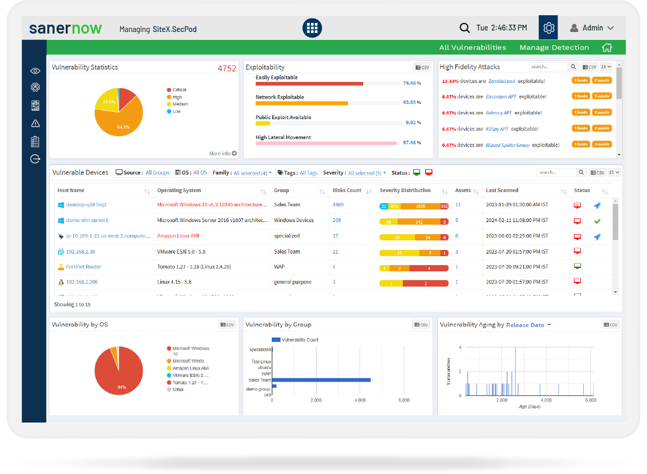Image resolution: width=647 pixels, height=474 pixels.
Task: Toggle the green online status filter
Action: click(417, 172)
